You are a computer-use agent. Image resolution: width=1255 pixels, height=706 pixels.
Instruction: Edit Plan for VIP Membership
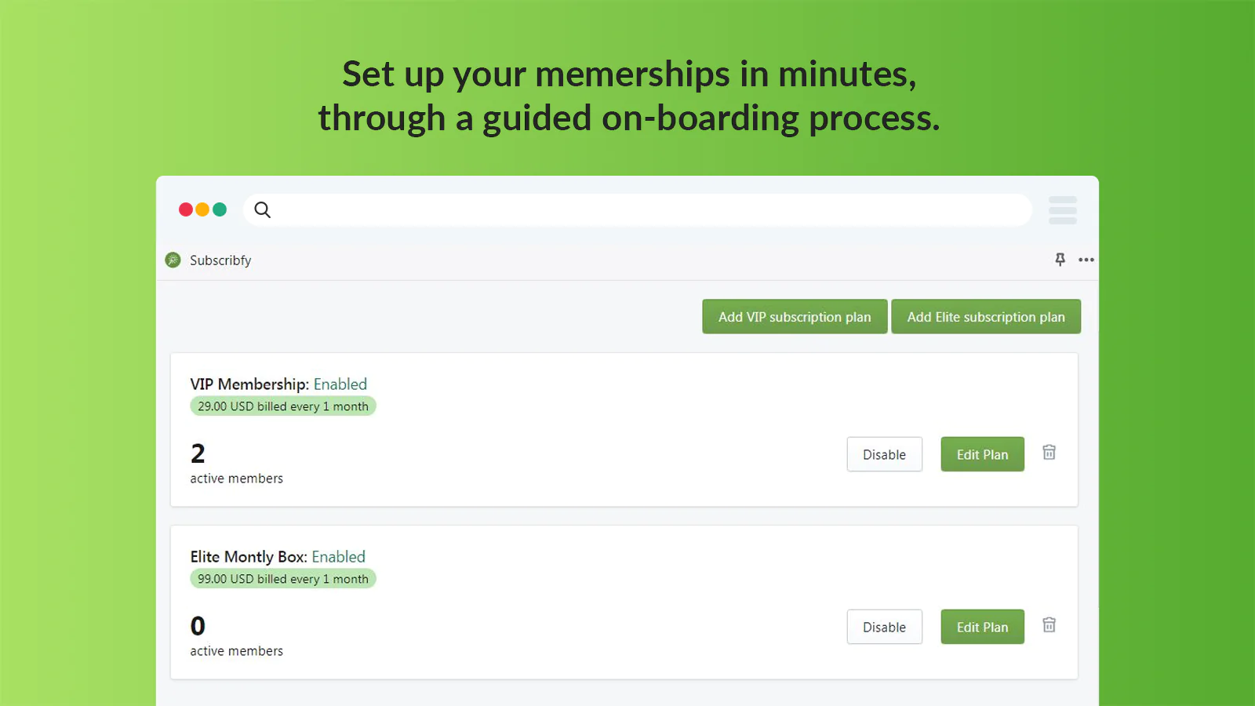point(983,454)
